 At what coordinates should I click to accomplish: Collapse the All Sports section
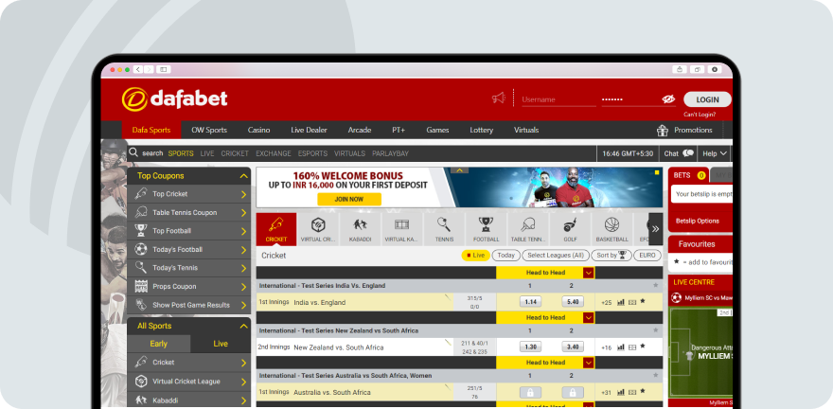[x=244, y=326]
